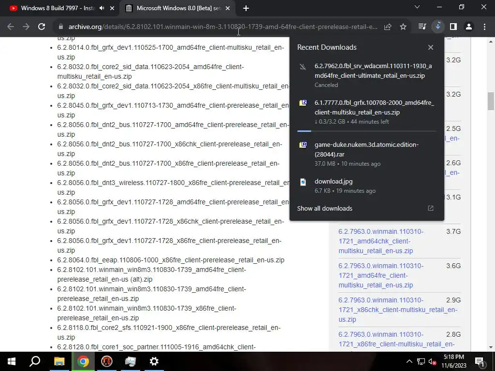Open Windows taskbar search
The width and height of the screenshot is (495, 371).
[x=35, y=361]
